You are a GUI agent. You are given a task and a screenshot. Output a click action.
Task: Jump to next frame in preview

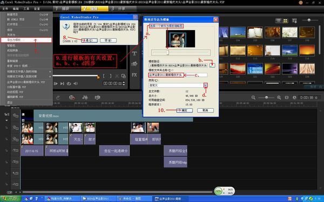pyautogui.click(x=62, y=83)
